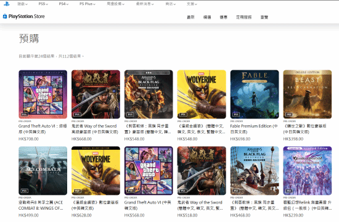The image size is (339, 222).
Task: Open the Ace Combat 8 cover art
Action: pyautogui.click(x=43, y=171)
